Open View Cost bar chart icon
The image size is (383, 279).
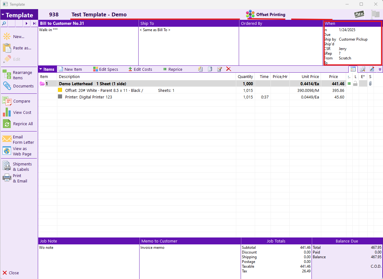pos(7,112)
